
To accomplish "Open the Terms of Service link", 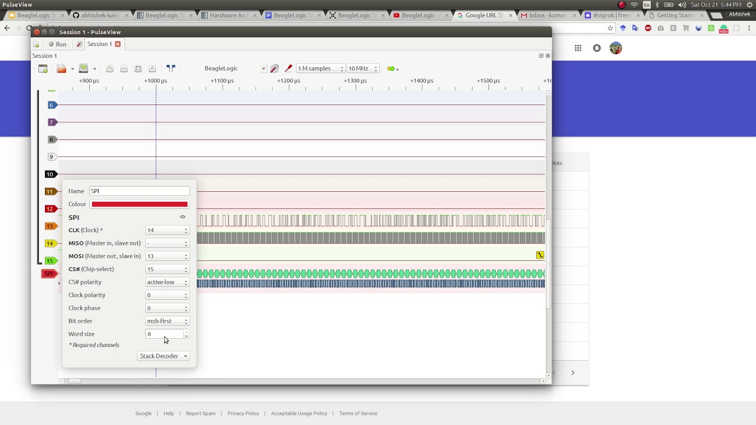I will click(x=358, y=413).
